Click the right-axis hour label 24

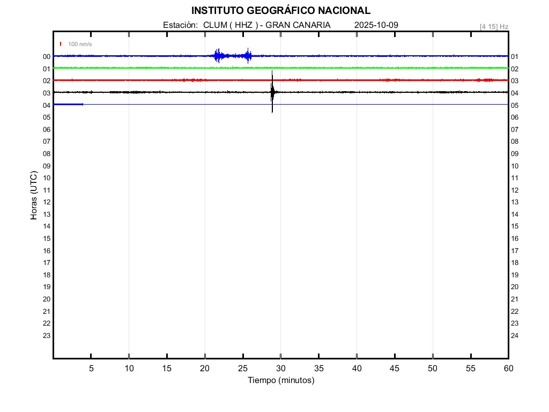(x=514, y=336)
